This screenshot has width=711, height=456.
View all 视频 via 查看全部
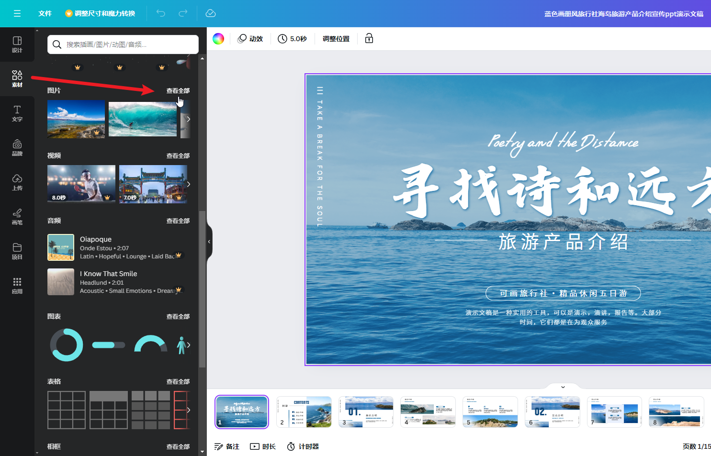pyautogui.click(x=178, y=156)
